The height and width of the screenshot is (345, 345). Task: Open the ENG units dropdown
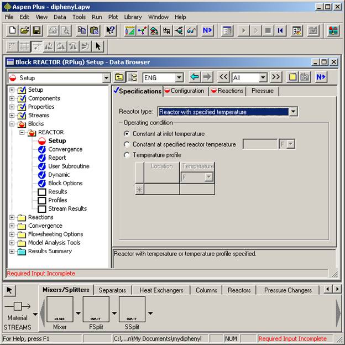(x=179, y=78)
